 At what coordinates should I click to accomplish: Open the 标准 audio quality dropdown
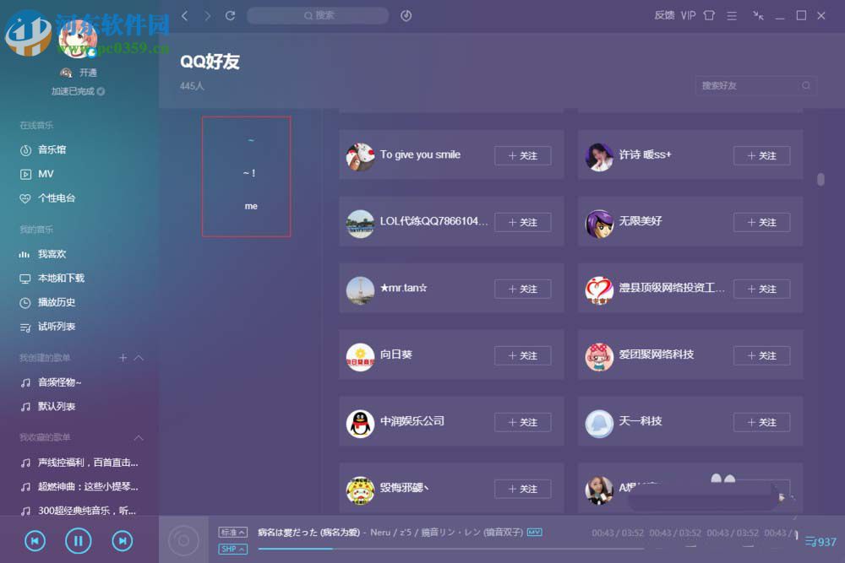click(x=232, y=532)
